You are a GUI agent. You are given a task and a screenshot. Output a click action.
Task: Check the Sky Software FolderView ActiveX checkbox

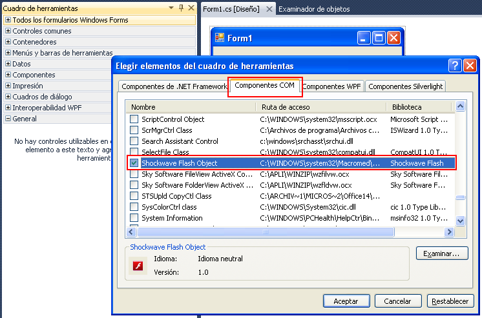click(134, 185)
